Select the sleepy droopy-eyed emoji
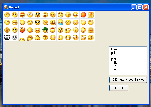 click(x=15, y=30)
